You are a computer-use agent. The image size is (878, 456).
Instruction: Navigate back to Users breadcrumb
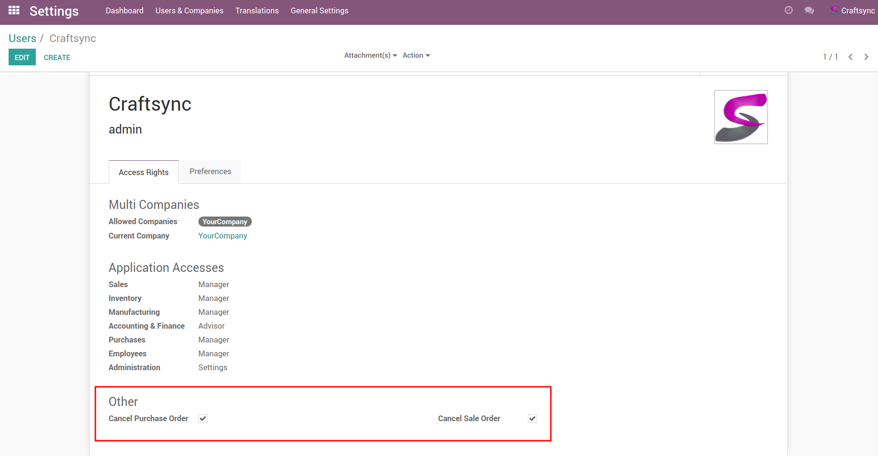pyautogui.click(x=22, y=38)
